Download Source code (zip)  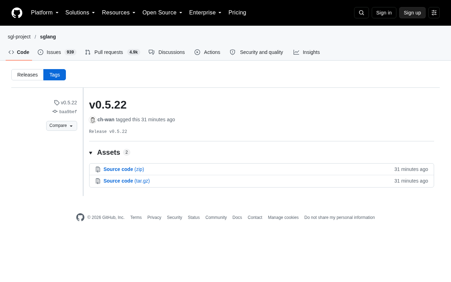[x=124, y=169]
